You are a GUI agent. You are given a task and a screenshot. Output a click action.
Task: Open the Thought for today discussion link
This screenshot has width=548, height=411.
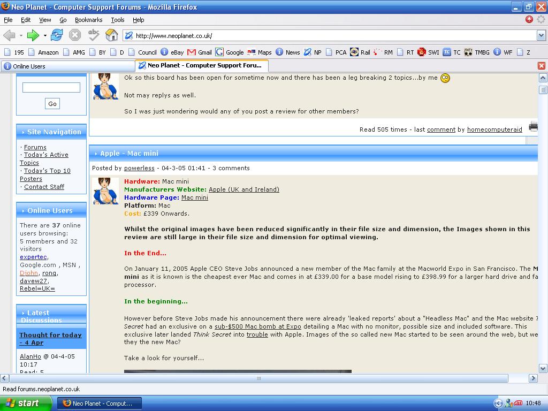pos(50,339)
